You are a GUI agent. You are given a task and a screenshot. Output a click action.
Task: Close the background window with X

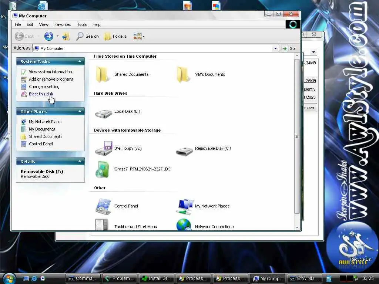(314, 34)
